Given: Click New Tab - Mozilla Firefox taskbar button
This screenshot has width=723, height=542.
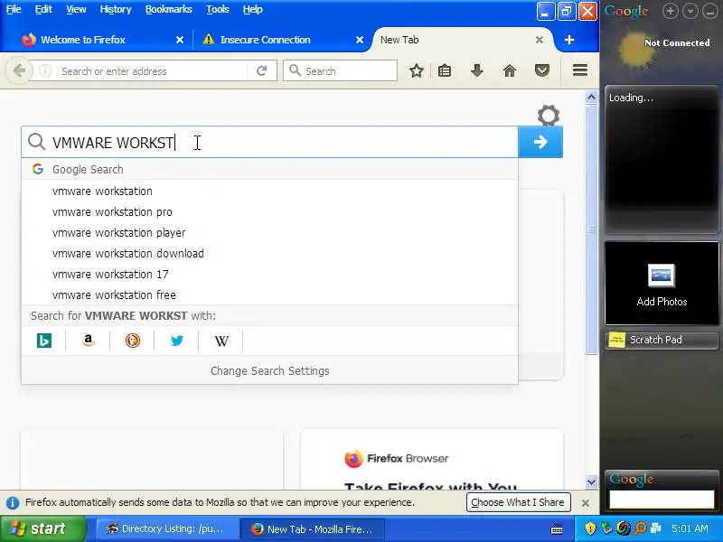Looking at the screenshot, I should click(x=314, y=529).
